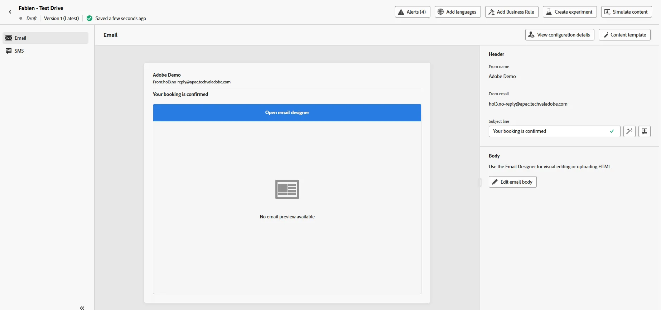Open Simulate content
This screenshot has width=661, height=310.
pyautogui.click(x=626, y=12)
